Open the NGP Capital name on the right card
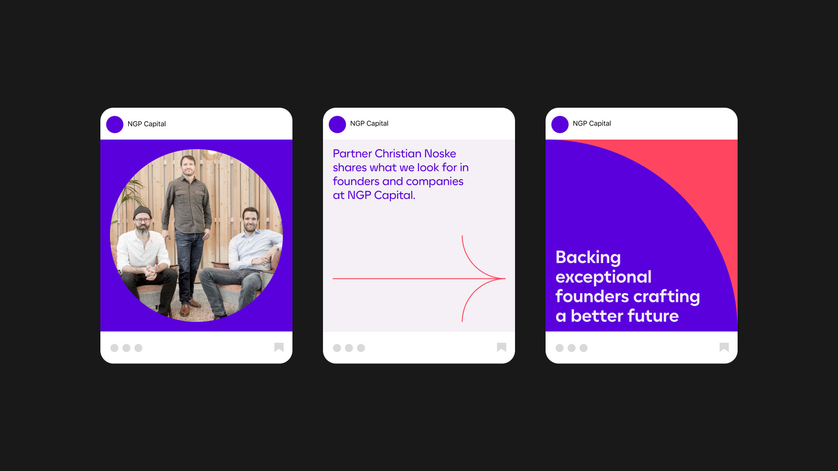 [x=592, y=123]
